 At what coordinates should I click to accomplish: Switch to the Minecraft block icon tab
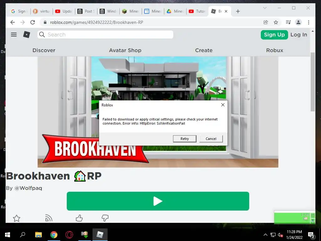[130, 11]
